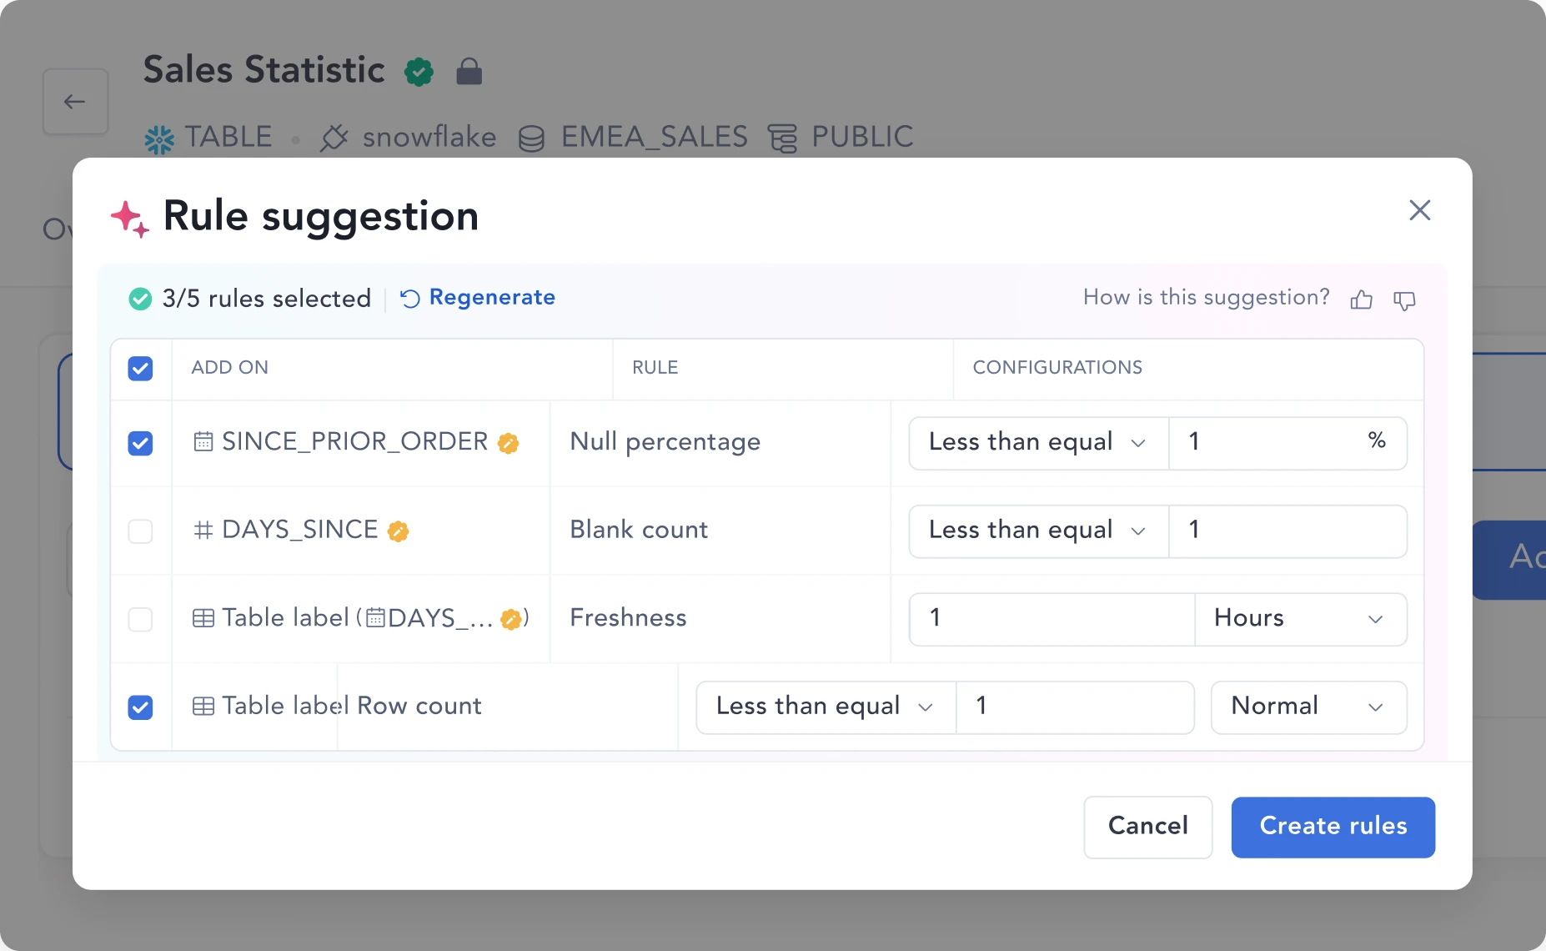Click Null percentage threshold value field
Image resolution: width=1546 pixels, height=951 pixels.
[1288, 443]
